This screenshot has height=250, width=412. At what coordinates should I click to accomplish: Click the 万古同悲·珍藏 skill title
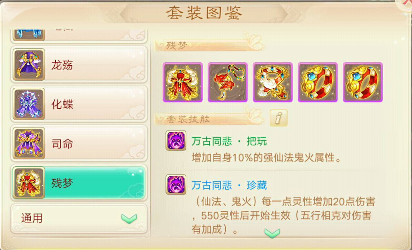pyautogui.click(x=229, y=185)
